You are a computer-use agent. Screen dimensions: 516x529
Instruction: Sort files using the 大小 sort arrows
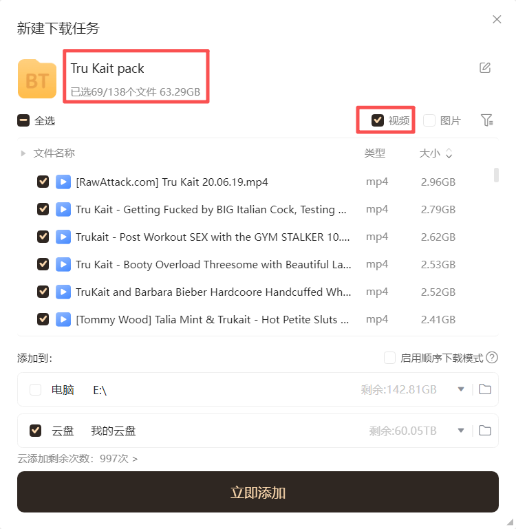tap(449, 153)
